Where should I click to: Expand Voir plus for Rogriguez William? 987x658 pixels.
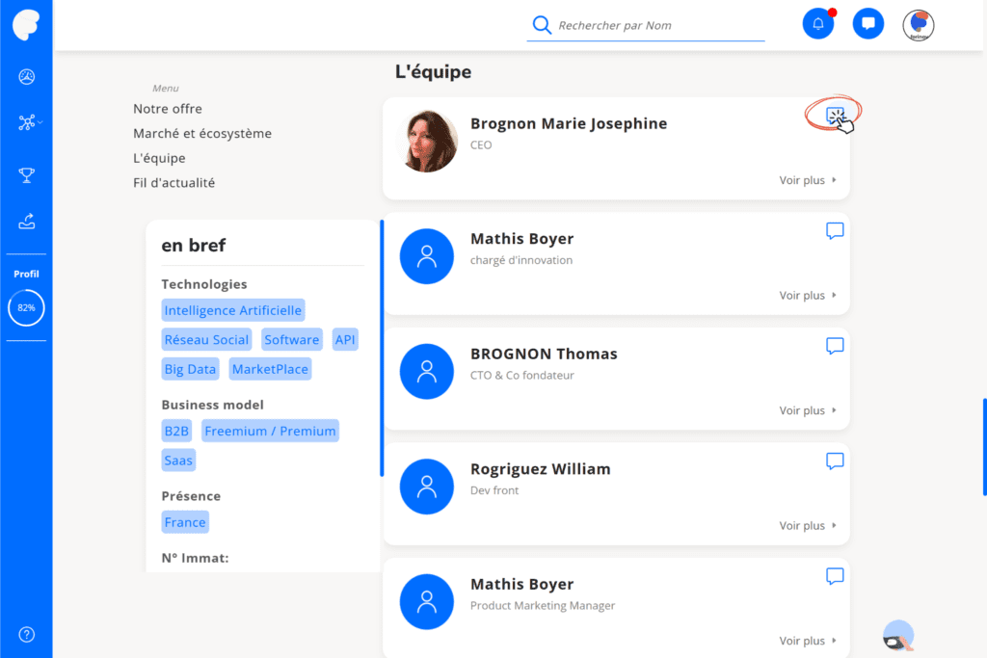pos(808,526)
